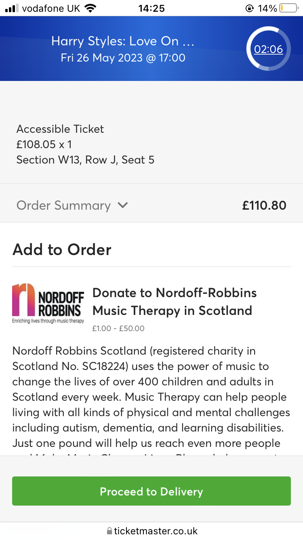Tap the 14:25 status bar clock
The height and width of the screenshot is (540, 303).
[x=151, y=8]
